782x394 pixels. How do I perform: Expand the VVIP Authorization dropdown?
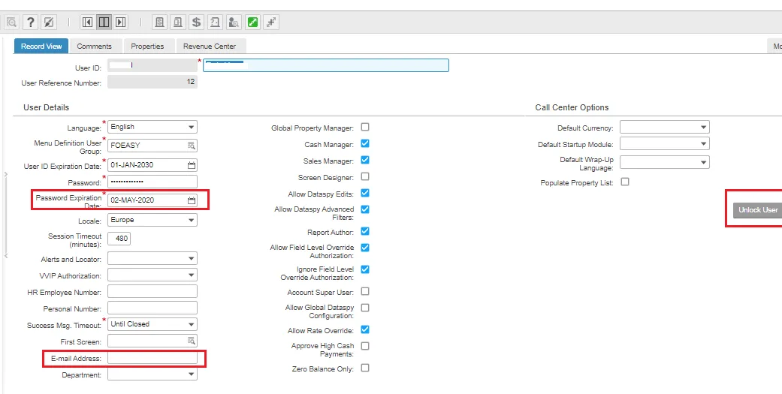pyautogui.click(x=152, y=275)
